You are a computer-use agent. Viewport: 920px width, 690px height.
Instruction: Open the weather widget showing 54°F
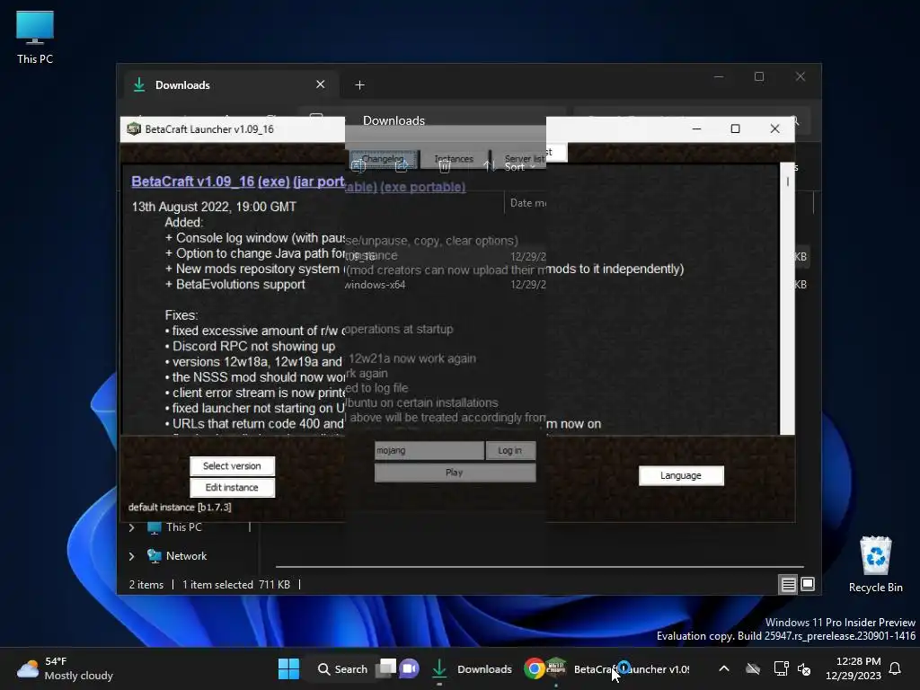click(x=65, y=668)
